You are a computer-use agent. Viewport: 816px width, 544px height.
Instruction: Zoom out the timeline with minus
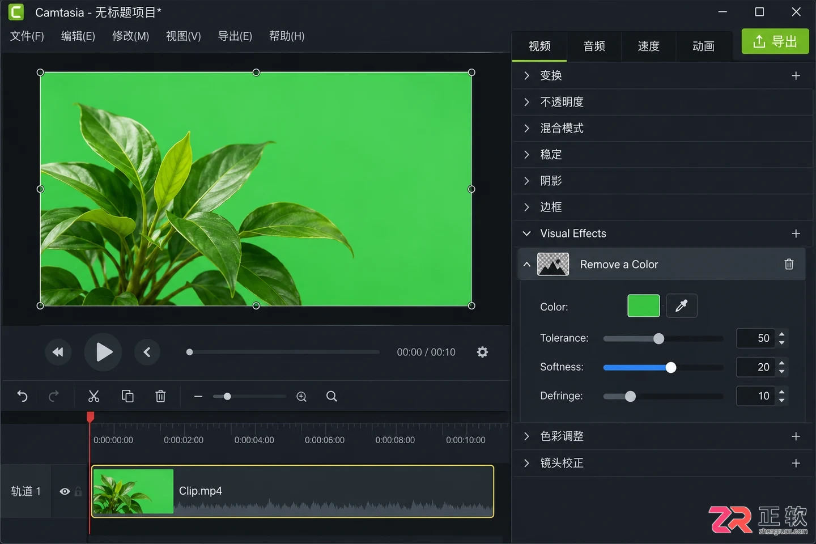[198, 396]
